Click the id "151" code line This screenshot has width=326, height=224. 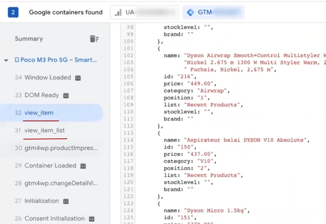pos(180,218)
